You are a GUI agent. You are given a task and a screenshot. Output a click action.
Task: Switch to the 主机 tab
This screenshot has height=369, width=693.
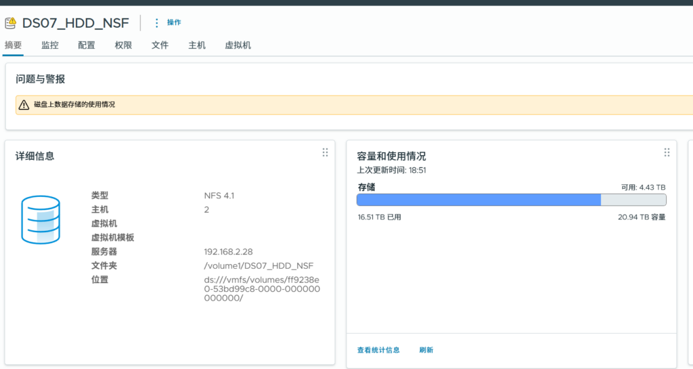[197, 45]
